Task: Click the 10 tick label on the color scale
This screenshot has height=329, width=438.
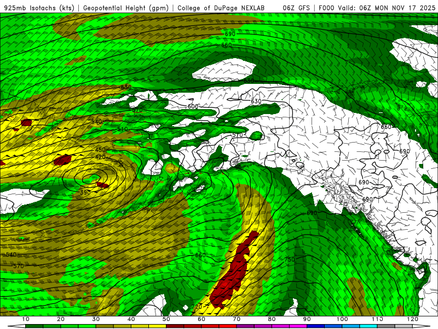Action: 25,319
